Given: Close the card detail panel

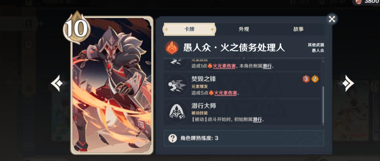Looking at the screenshot, I should [332, 19].
